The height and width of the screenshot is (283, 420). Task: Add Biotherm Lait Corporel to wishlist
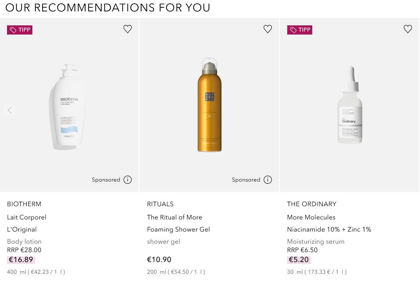pyautogui.click(x=128, y=29)
